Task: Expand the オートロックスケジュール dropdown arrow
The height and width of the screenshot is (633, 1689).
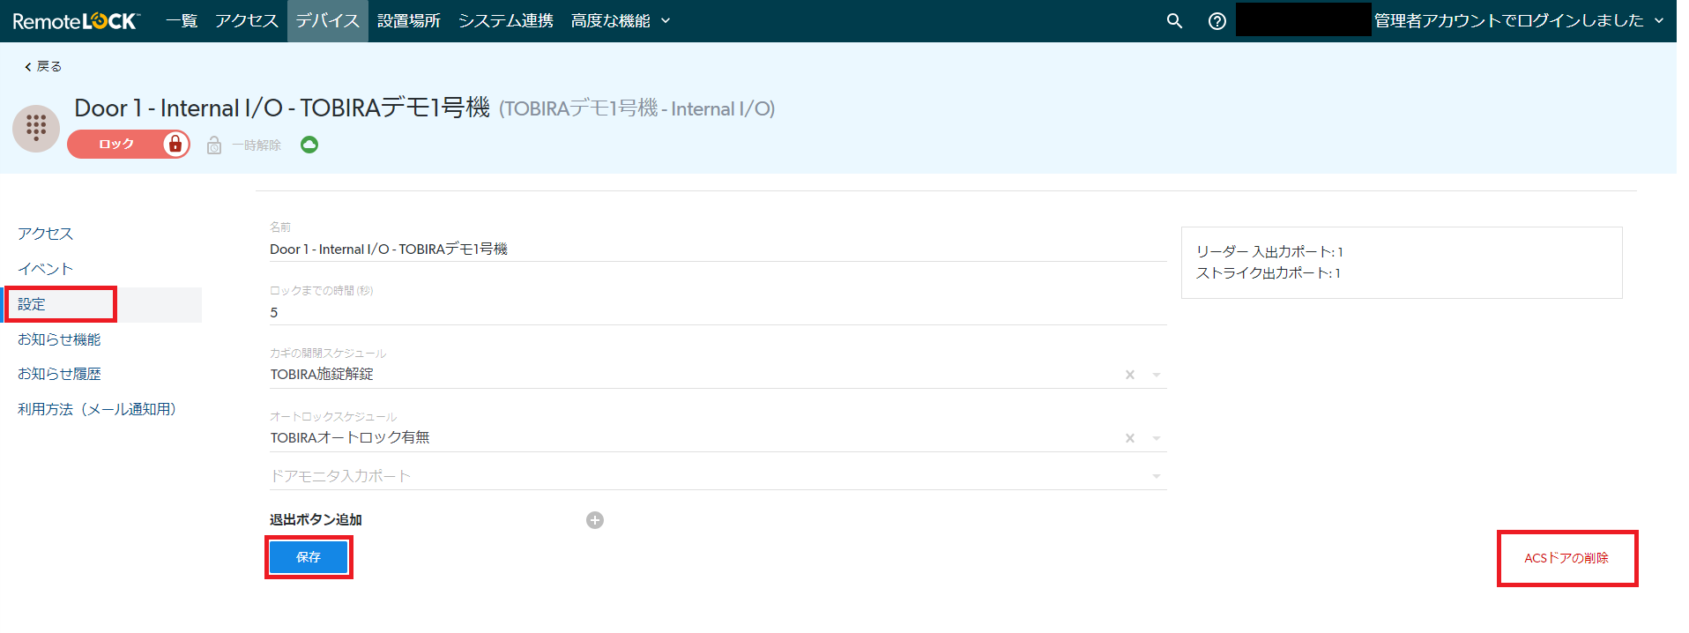Action: [x=1157, y=438]
